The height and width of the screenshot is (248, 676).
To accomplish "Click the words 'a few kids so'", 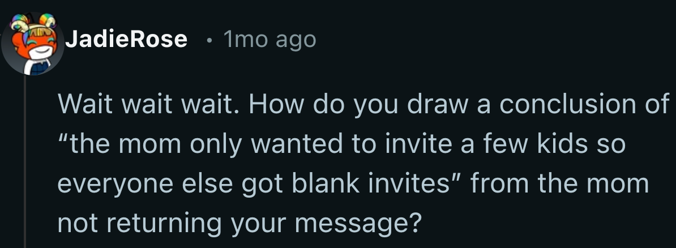I will [543, 143].
